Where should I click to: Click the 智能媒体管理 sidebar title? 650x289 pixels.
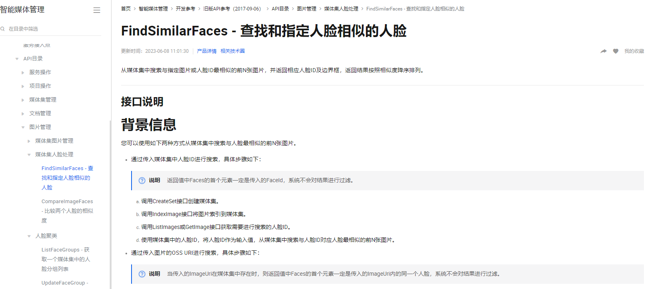tap(23, 10)
